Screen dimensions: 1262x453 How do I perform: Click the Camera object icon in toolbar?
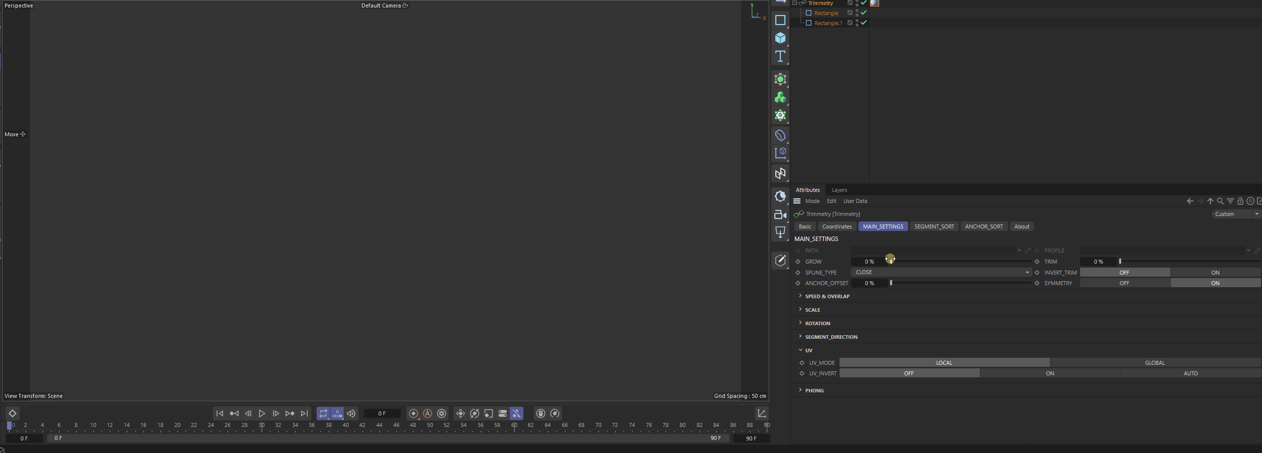pyautogui.click(x=780, y=214)
